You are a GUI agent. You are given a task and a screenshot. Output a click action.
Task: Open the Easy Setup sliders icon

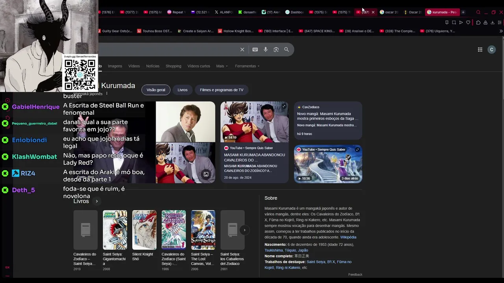[500, 22]
